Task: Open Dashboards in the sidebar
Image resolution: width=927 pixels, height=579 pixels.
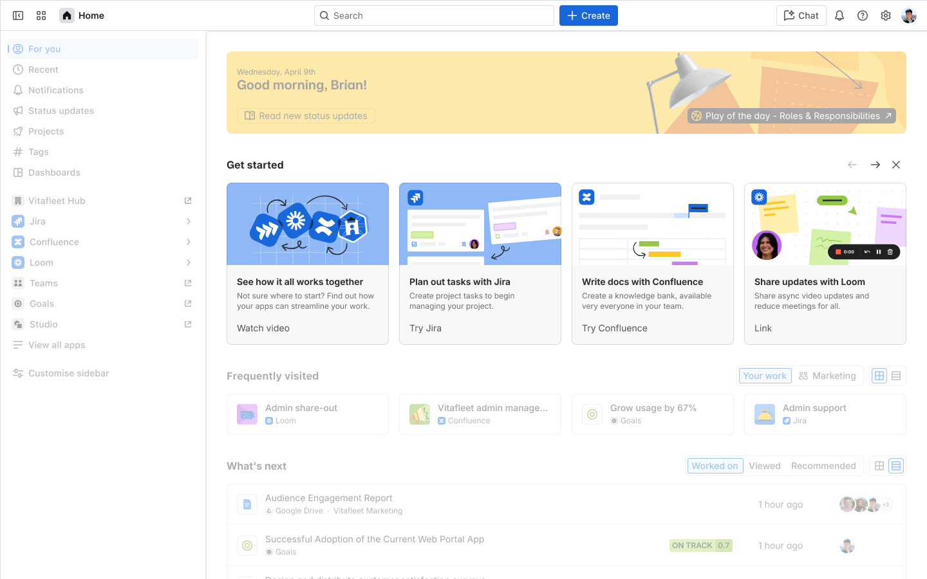Action: pyautogui.click(x=103, y=172)
